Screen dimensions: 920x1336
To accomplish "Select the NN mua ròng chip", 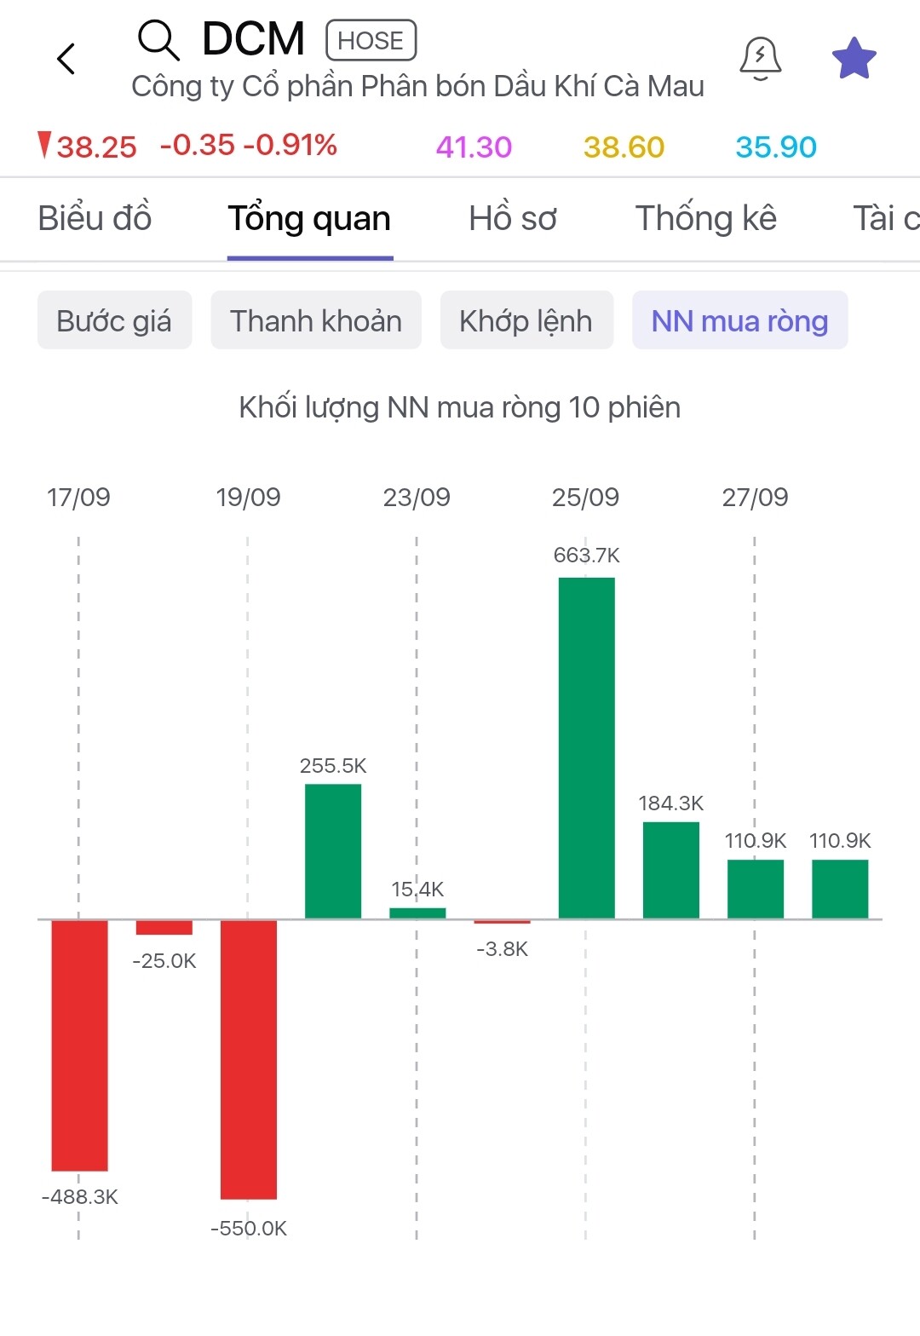I will (x=739, y=320).
